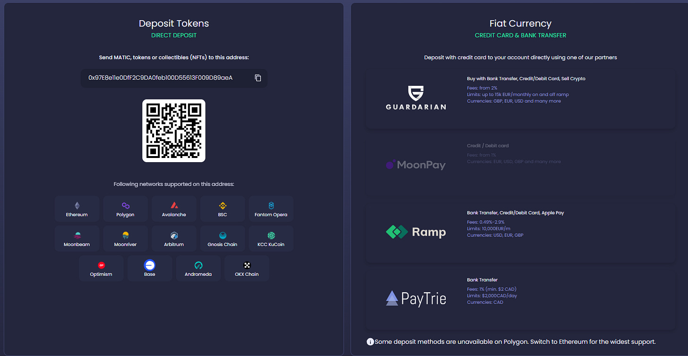
Task: Select the Base network tile
Action: [150, 268]
